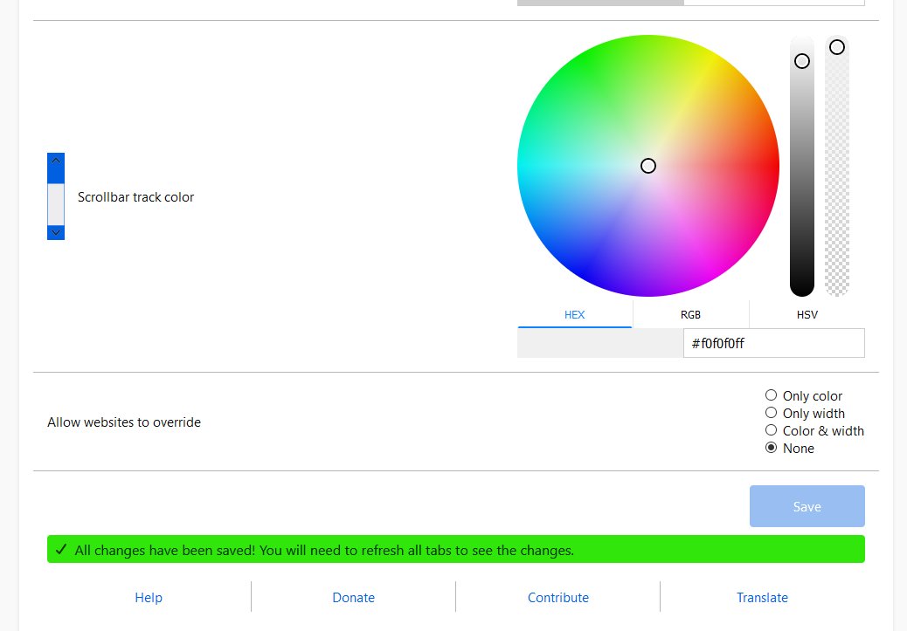This screenshot has width=907, height=631.
Task: Open the Help link
Action: click(149, 598)
